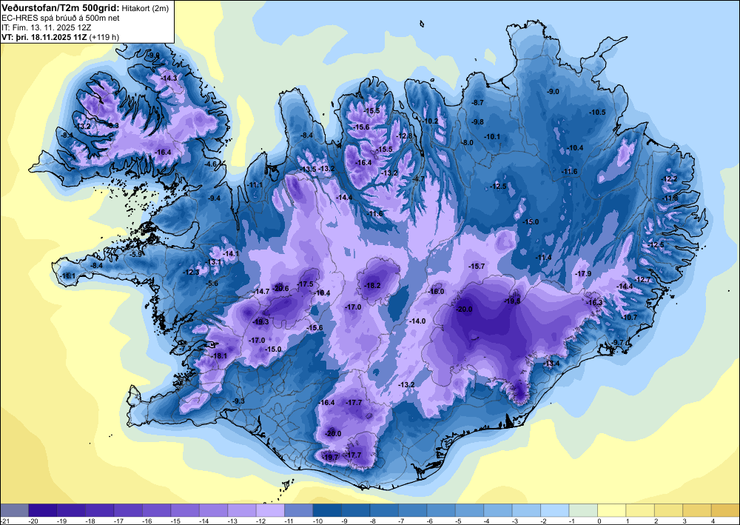The image size is (740, 525).
Task: Click the map value '-14.3' in the Westfjords
Action: [169, 78]
